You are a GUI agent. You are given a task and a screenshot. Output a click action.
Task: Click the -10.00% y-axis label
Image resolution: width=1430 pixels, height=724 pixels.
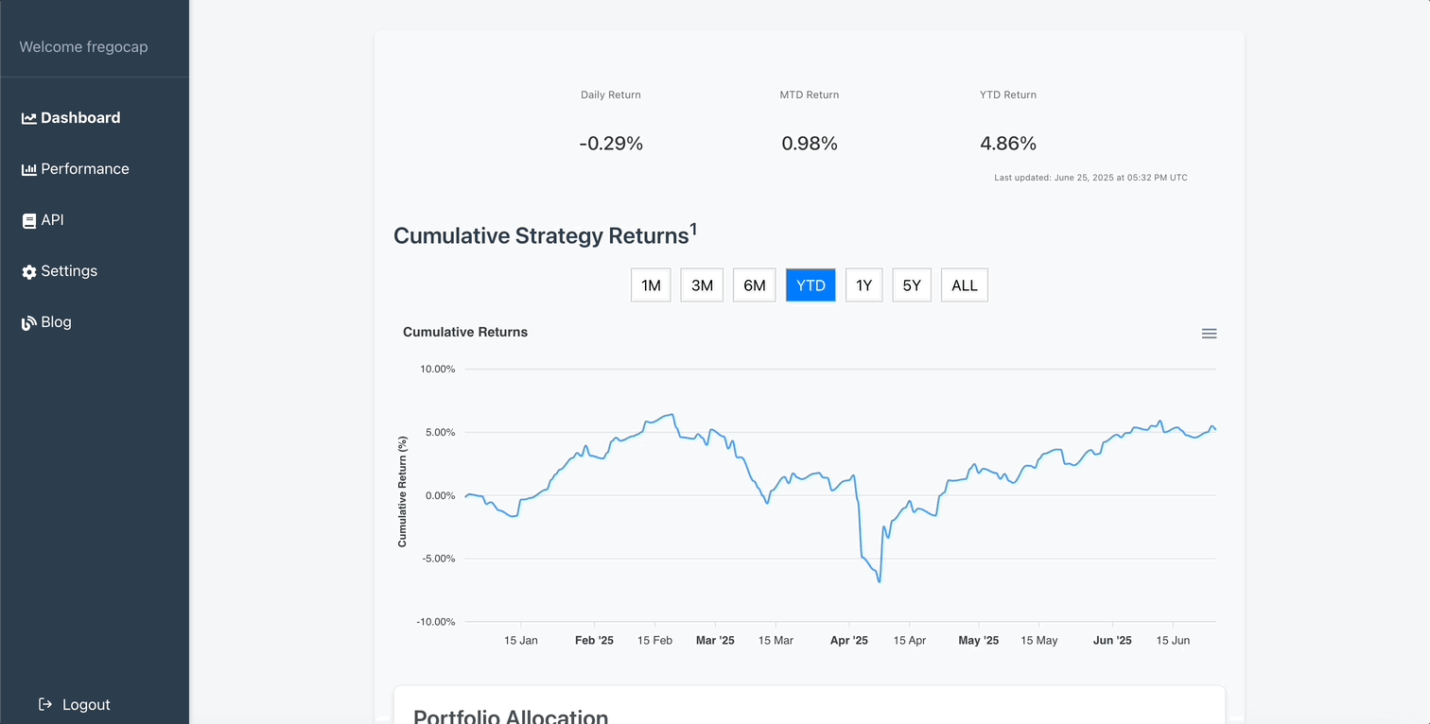coord(436,622)
